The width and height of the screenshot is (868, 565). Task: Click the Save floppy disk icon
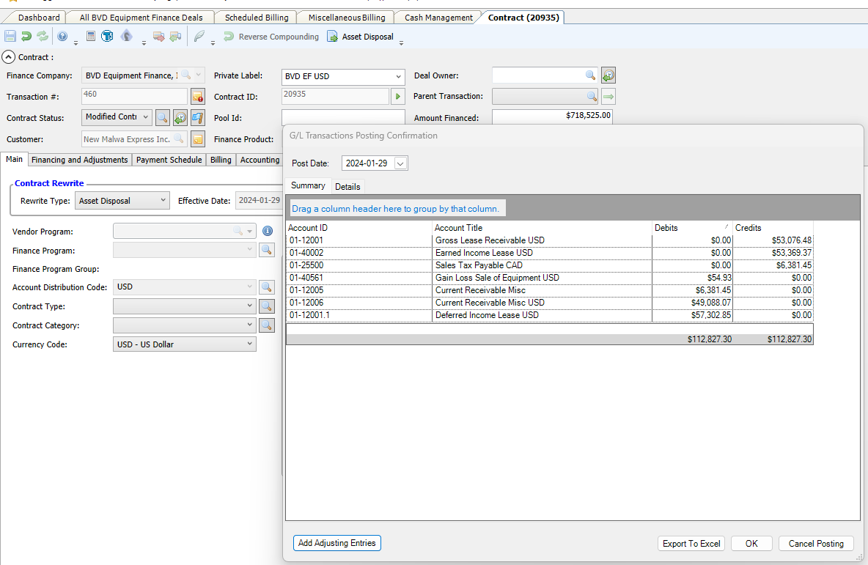[10, 37]
